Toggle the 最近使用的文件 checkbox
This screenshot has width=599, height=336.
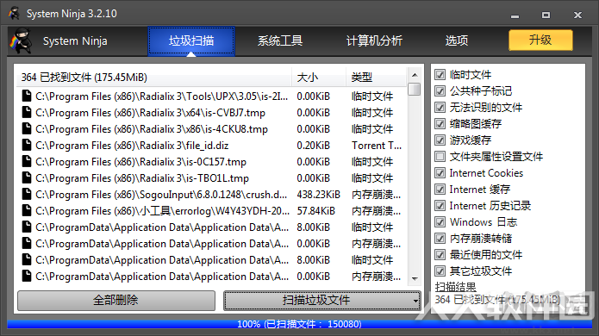pyautogui.click(x=440, y=255)
